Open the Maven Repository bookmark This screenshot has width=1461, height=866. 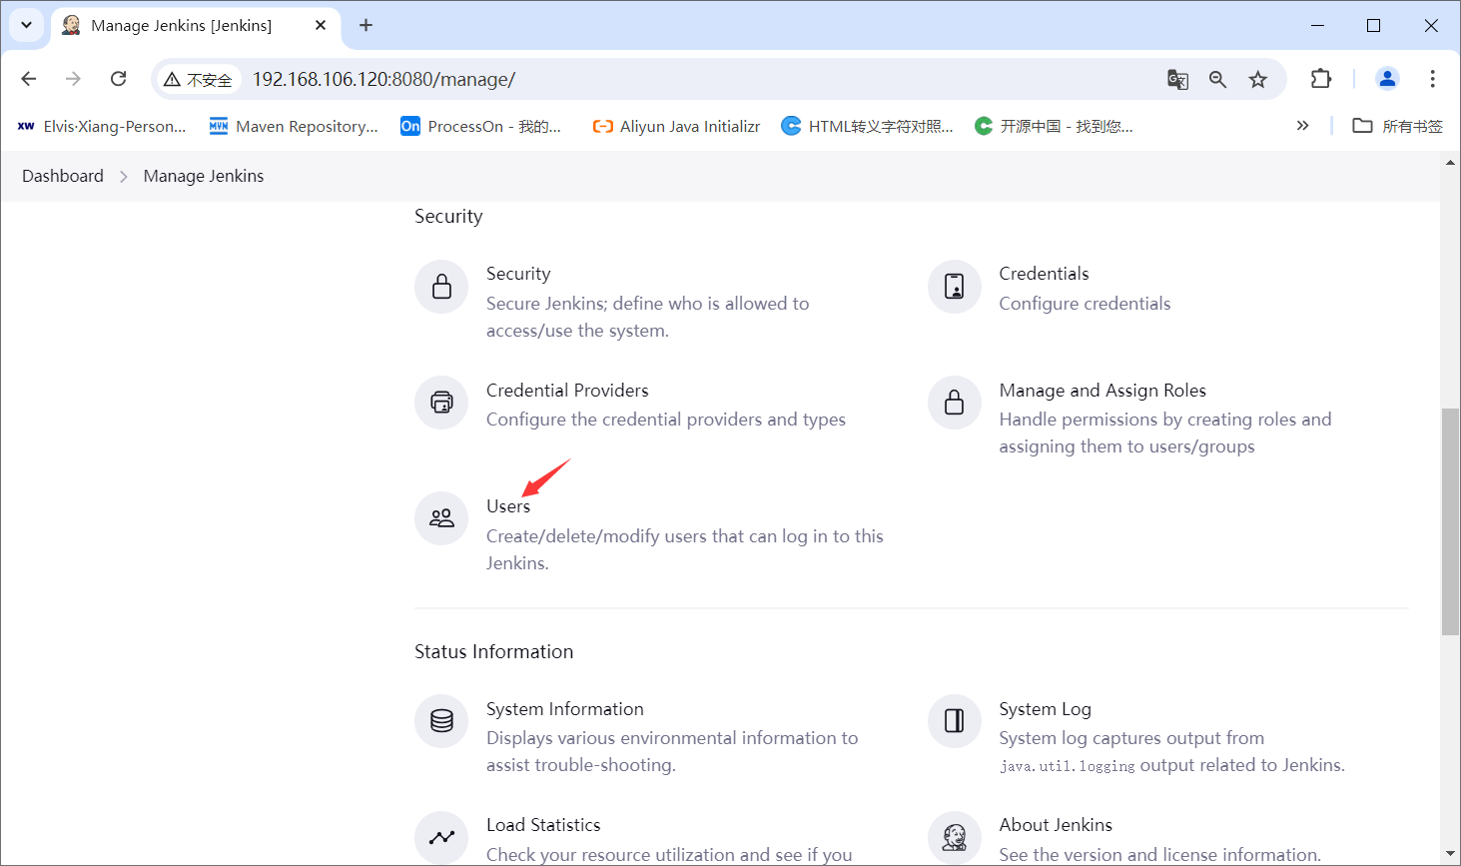294,126
